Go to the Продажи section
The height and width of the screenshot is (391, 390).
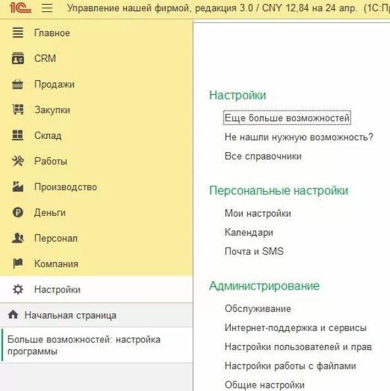[x=55, y=84]
